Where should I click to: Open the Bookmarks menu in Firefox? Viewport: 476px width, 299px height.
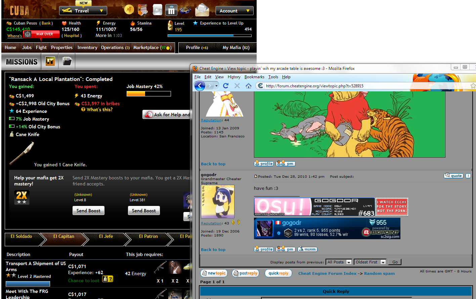pos(254,77)
